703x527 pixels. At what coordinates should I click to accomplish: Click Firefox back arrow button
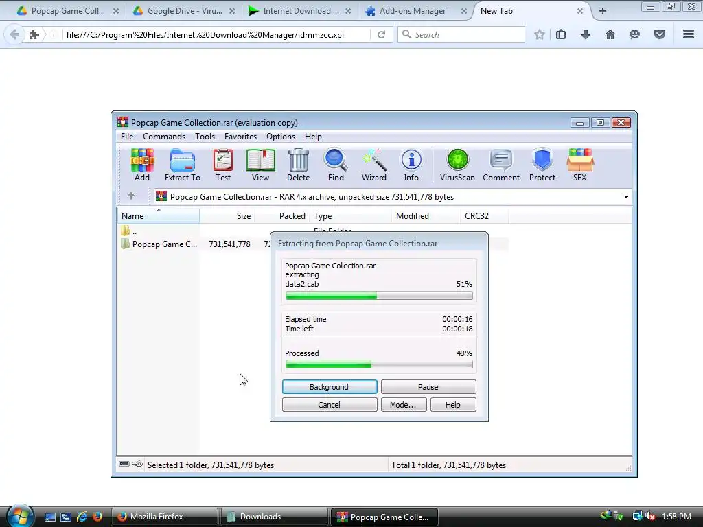pos(14,34)
